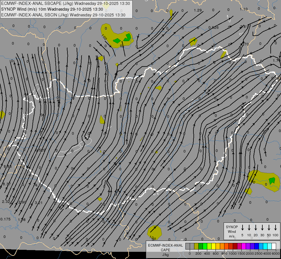Click the 2500 tick on CAPE scale

(x=259, y=254)
